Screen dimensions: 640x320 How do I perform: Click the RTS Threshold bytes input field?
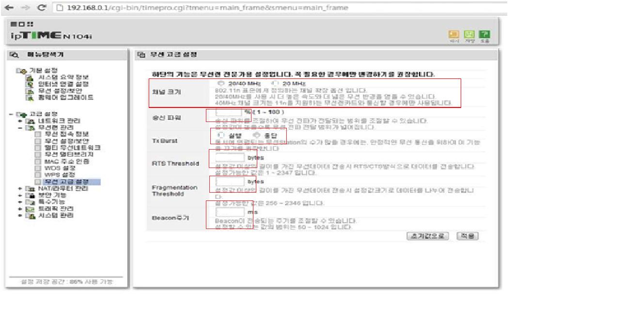click(230, 158)
